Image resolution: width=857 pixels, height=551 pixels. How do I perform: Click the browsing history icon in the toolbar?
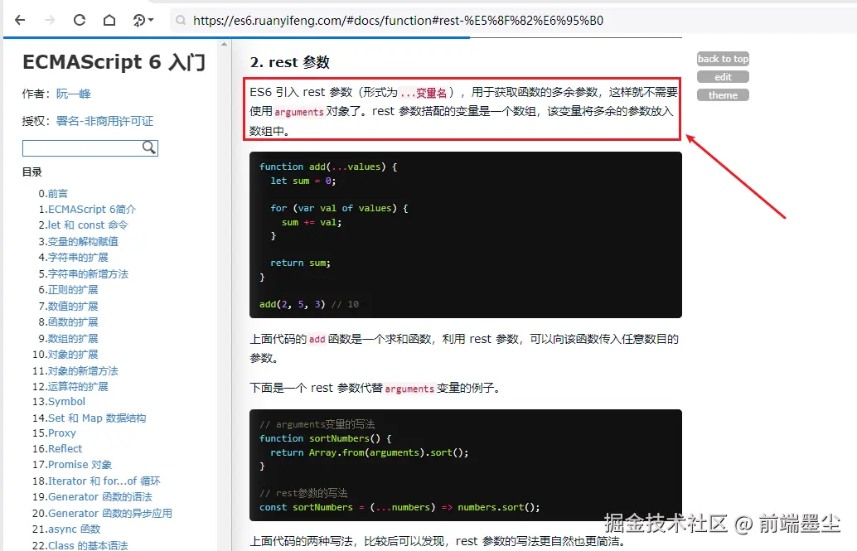tap(137, 20)
